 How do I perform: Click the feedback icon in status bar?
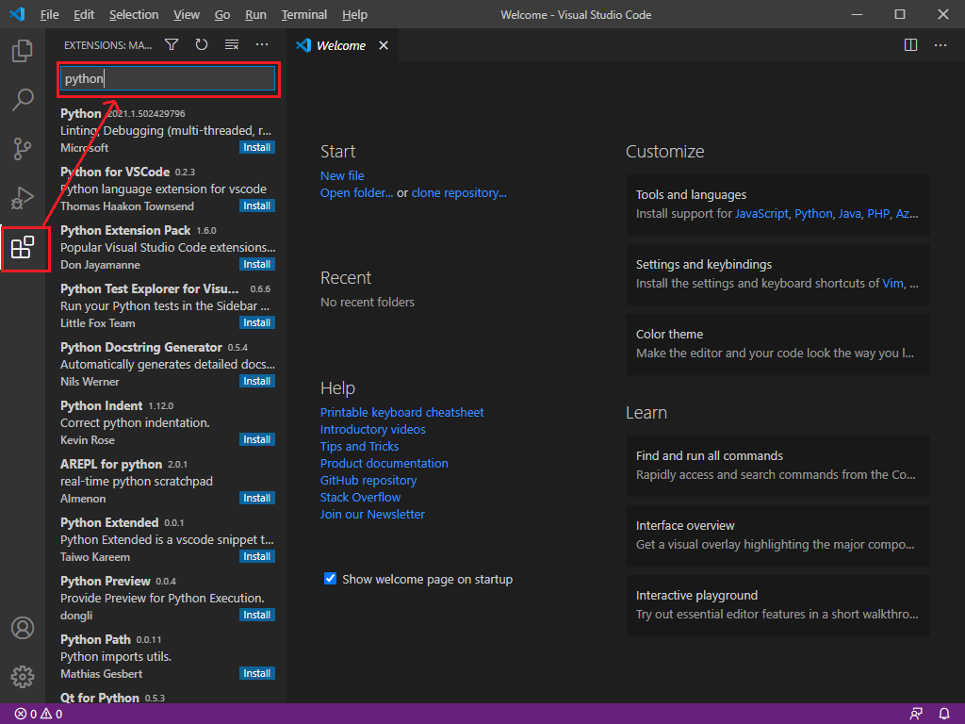click(916, 715)
